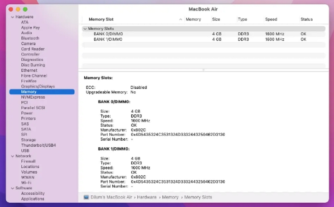The height and width of the screenshot is (207, 334).
Task: Select Locations under Network
Action: (30, 167)
